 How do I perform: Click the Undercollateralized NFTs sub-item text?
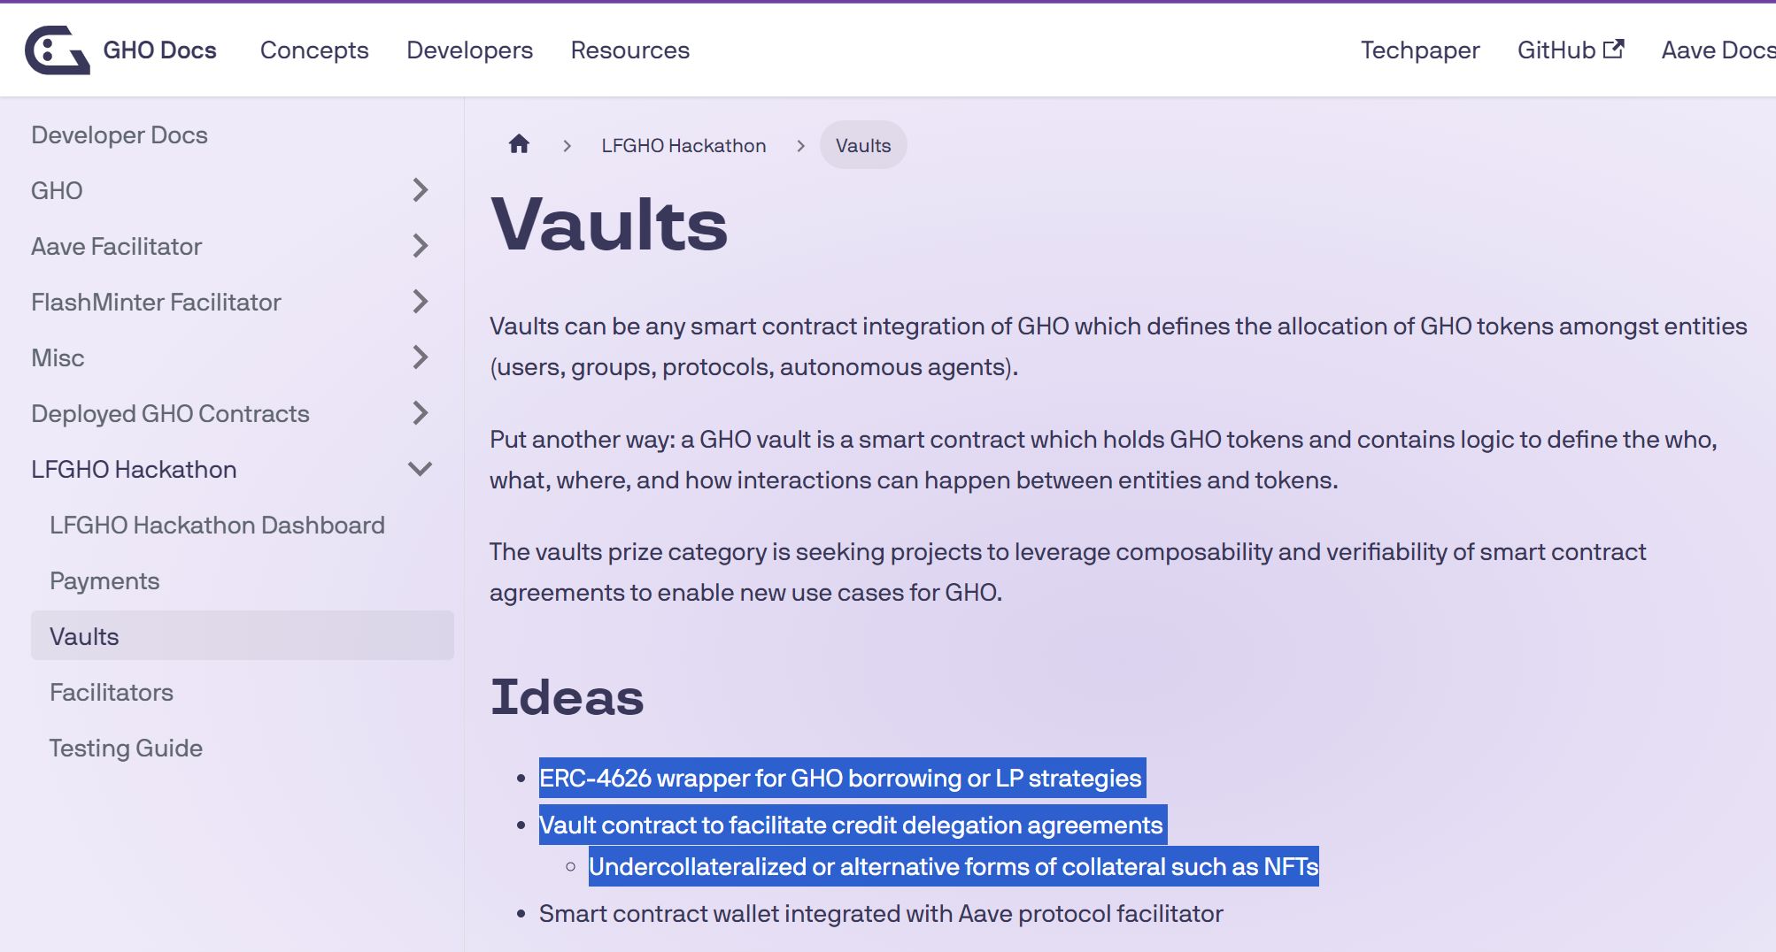954,866
